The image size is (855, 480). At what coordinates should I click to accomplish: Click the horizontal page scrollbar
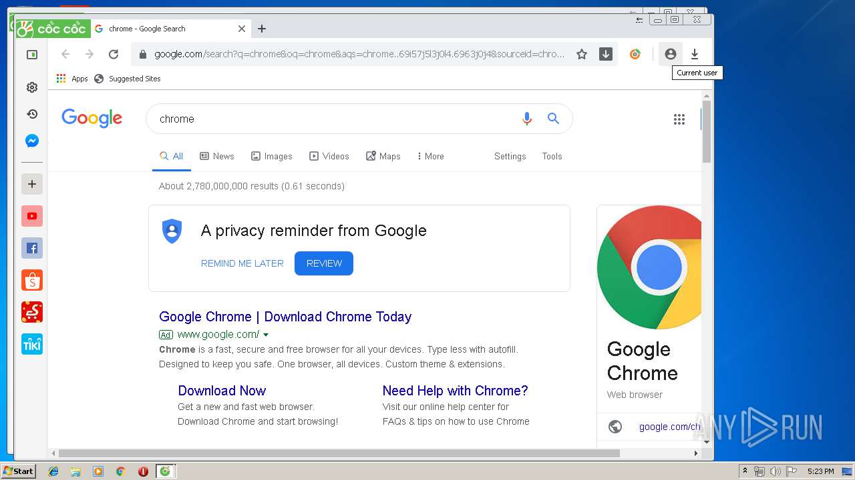[339, 453]
